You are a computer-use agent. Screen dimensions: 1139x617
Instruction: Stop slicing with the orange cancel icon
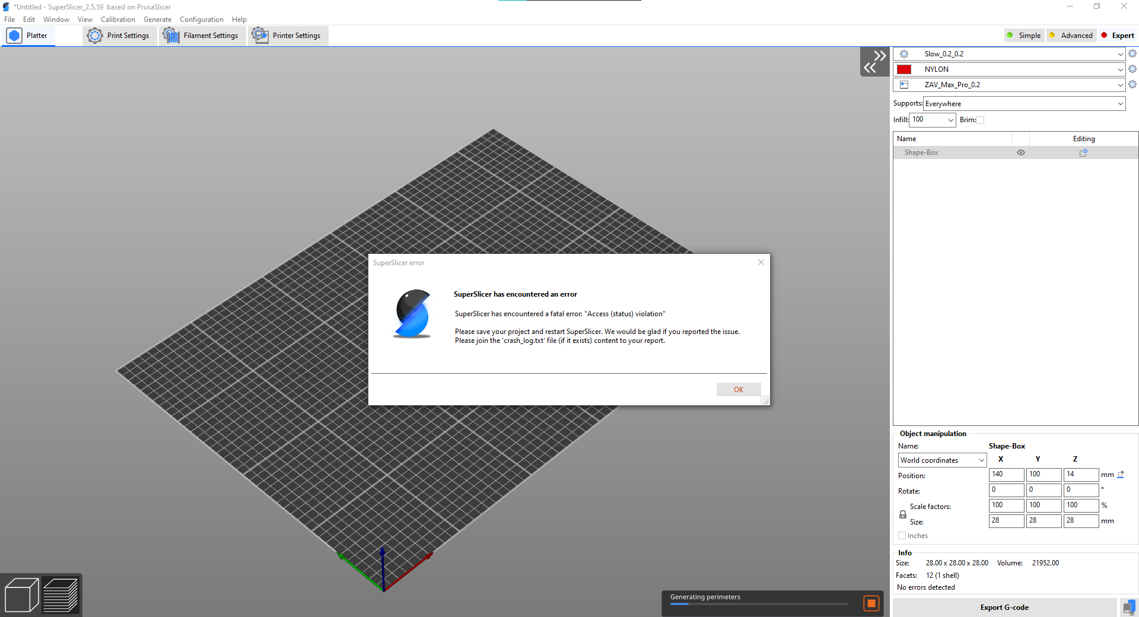click(x=871, y=603)
